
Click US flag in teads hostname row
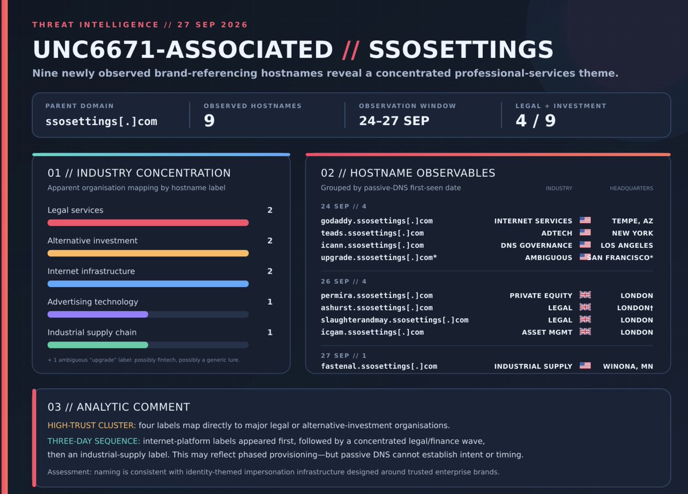point(585,233)
